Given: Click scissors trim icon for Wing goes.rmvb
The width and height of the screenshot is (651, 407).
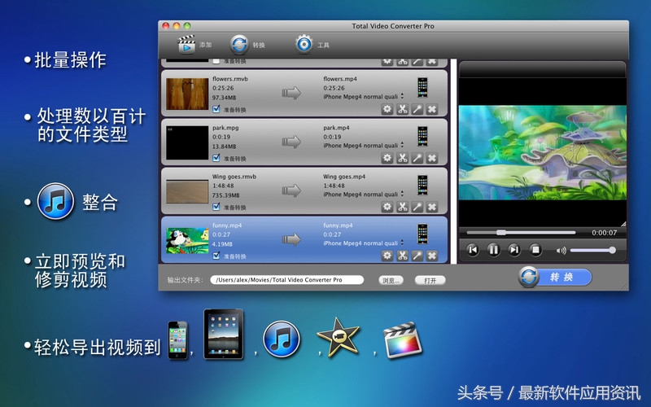Looking at the screenshot, I should point(402,207).
